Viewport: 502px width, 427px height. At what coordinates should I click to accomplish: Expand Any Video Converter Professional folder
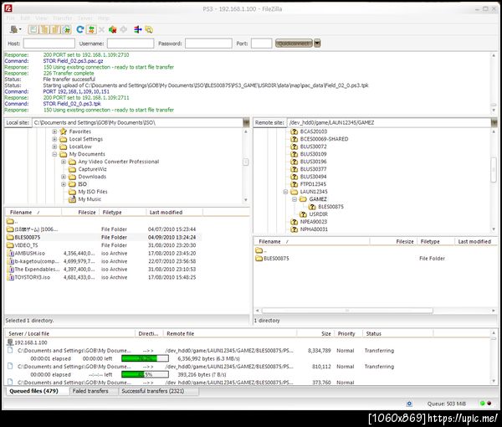[64, 162]
